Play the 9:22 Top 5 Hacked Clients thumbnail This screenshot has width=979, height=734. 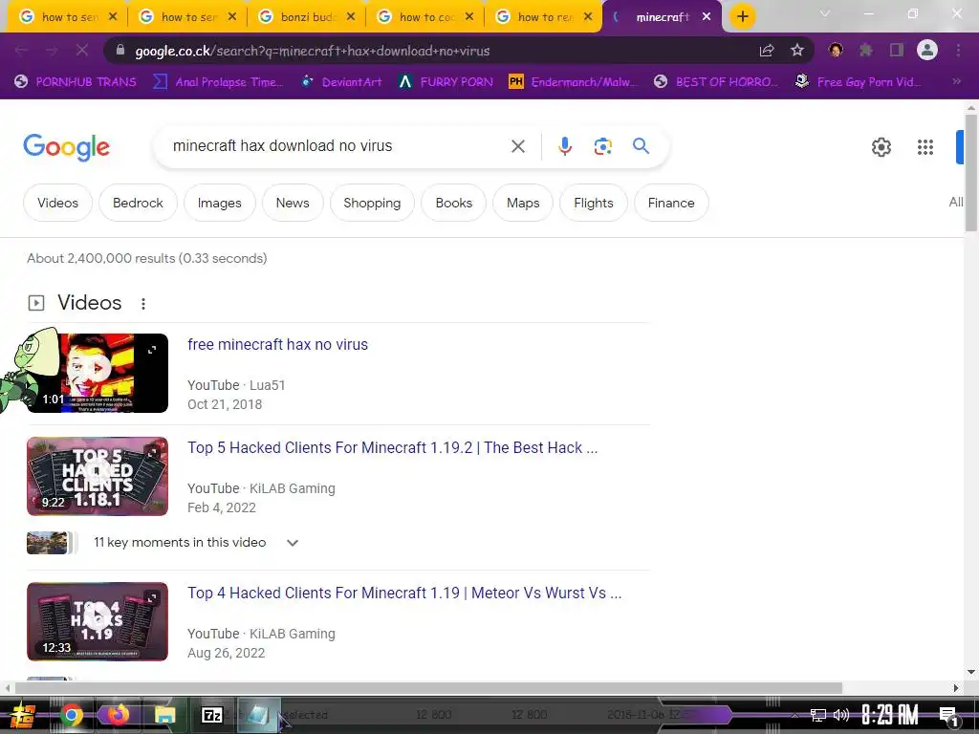(x=98, y=476)
